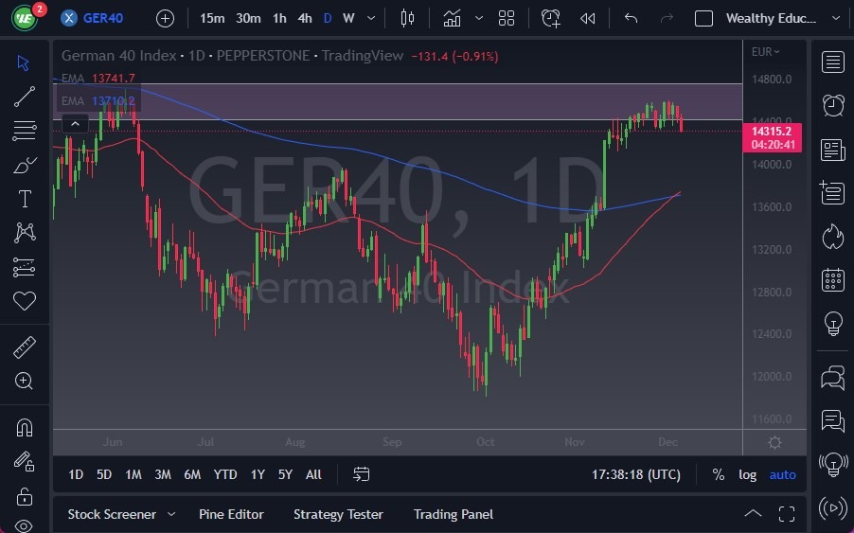Select the trend line tool
Image resolution: width=854 pixels, height=533 pixels.
click(x=24, y=97)
